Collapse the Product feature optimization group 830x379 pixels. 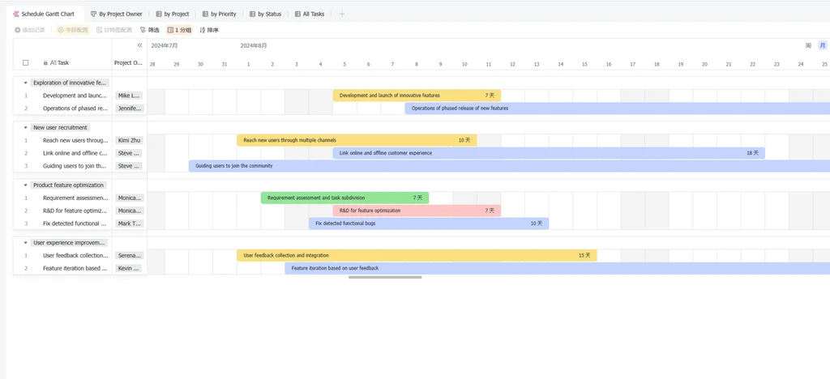pos(25,185)
